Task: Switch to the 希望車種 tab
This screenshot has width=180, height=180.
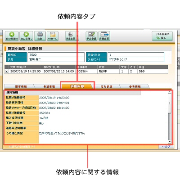Action: coord(49,86)
